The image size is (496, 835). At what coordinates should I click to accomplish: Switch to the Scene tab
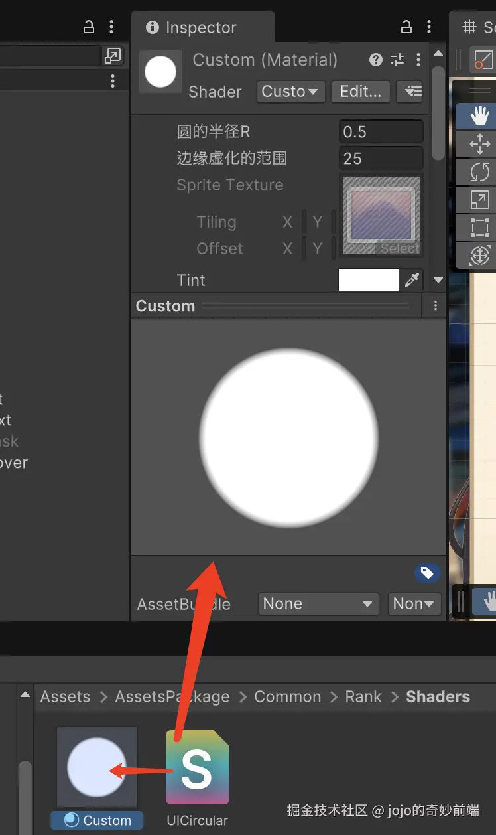475,27
